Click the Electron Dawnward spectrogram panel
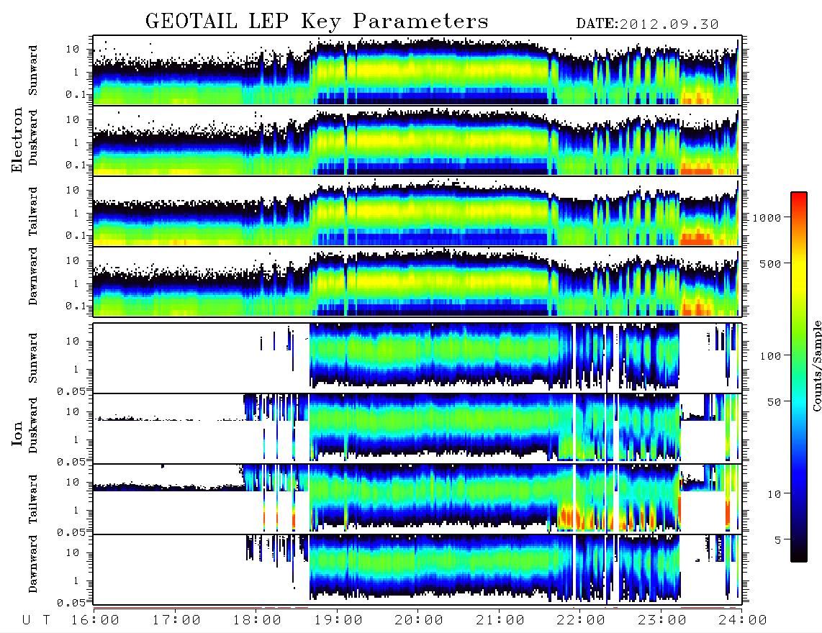 (x=417, y=282)
